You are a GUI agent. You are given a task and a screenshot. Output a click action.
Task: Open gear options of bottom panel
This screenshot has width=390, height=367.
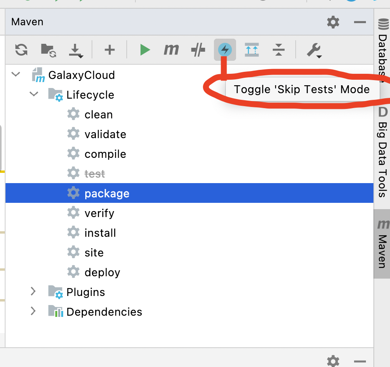[333, 361]
